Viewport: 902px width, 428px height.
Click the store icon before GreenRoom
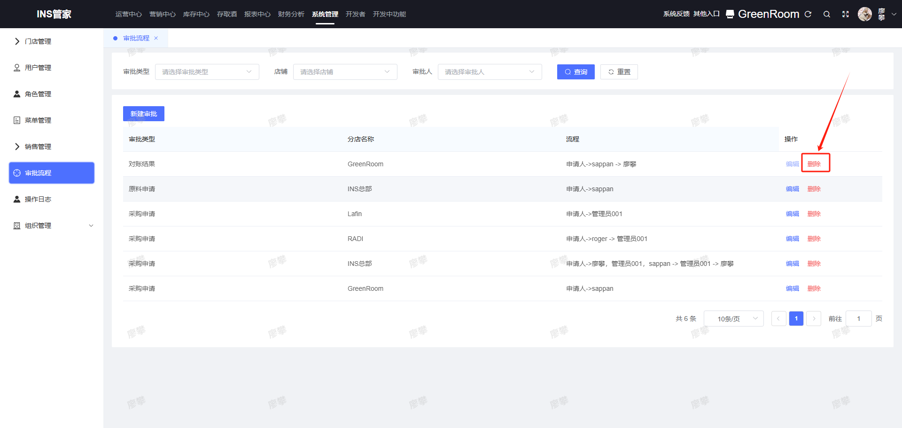pyautogui.click(x=730, y=14)
